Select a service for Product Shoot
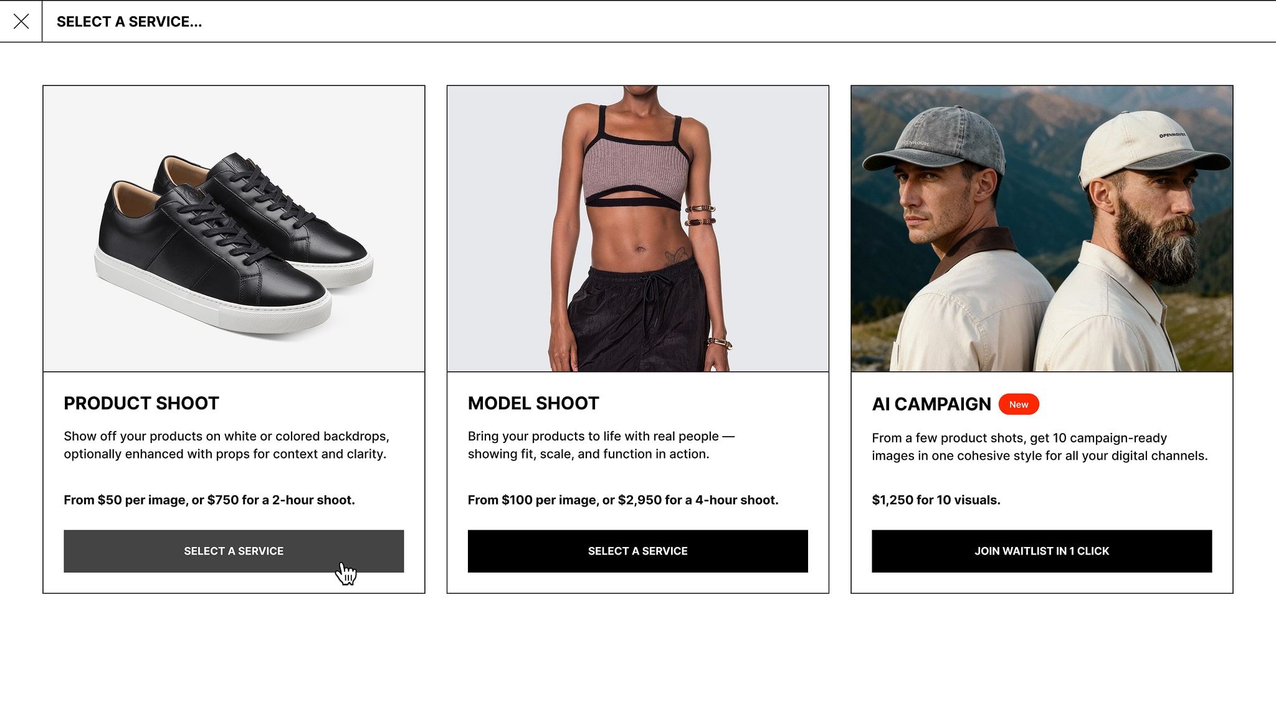This screenshot has height=709, width=1276. pos(232,551)
